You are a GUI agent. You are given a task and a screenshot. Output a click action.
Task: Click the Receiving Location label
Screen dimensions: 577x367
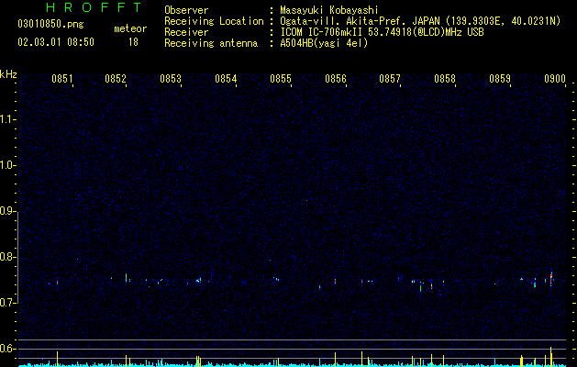[x=214, y=21]
